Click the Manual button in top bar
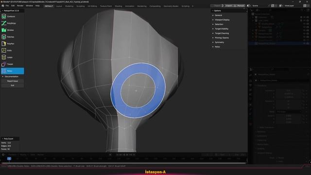The image size is (311, 175). pos(239,6)
